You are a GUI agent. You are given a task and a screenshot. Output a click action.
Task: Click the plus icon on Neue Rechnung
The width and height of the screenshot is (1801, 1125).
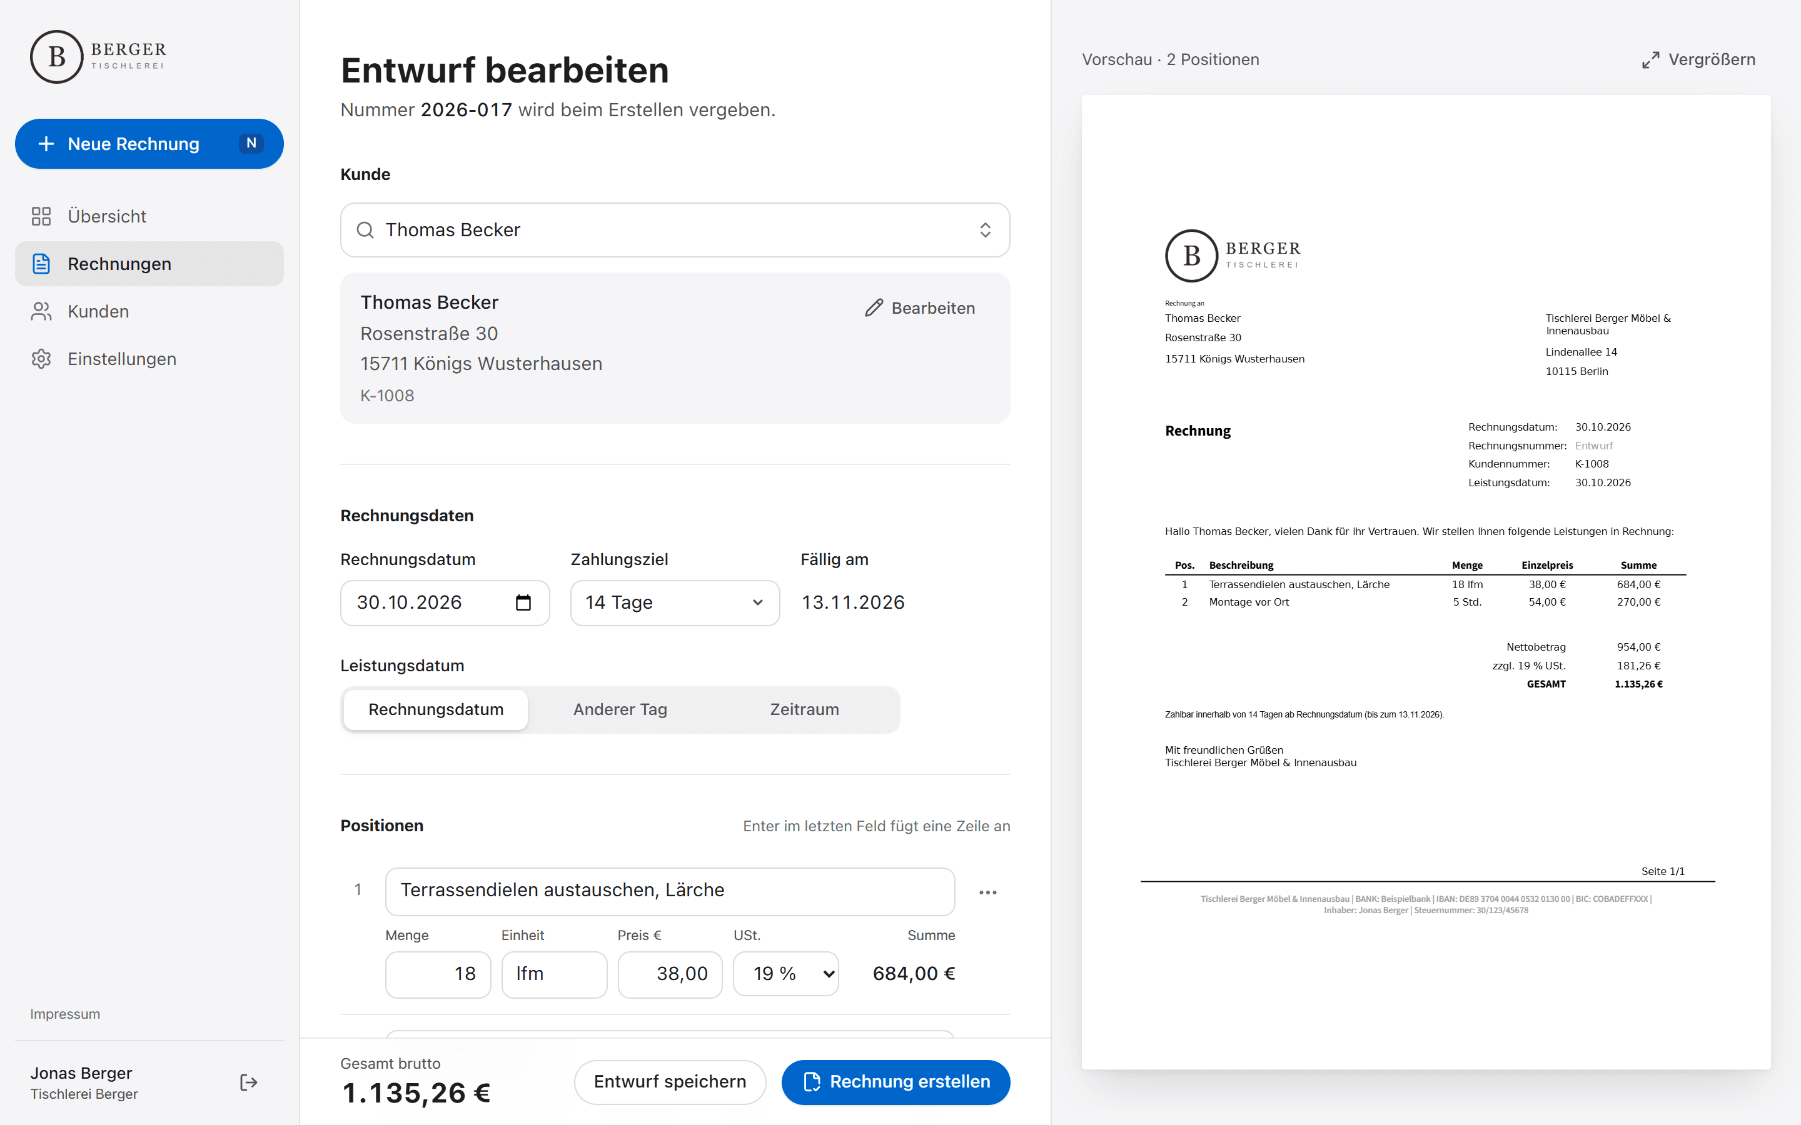click(x=46, y=144)
